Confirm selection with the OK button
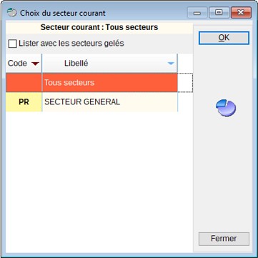Image resolution: width=258 pixels, height=258 pixels. pyautogui.click(x=224, y=38)
